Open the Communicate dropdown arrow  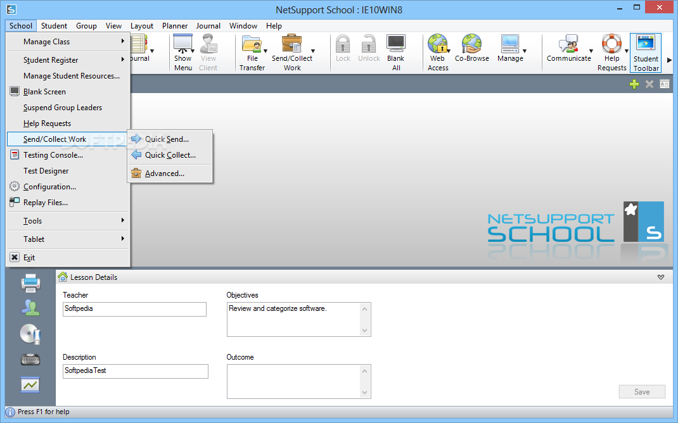coord(591,51)
